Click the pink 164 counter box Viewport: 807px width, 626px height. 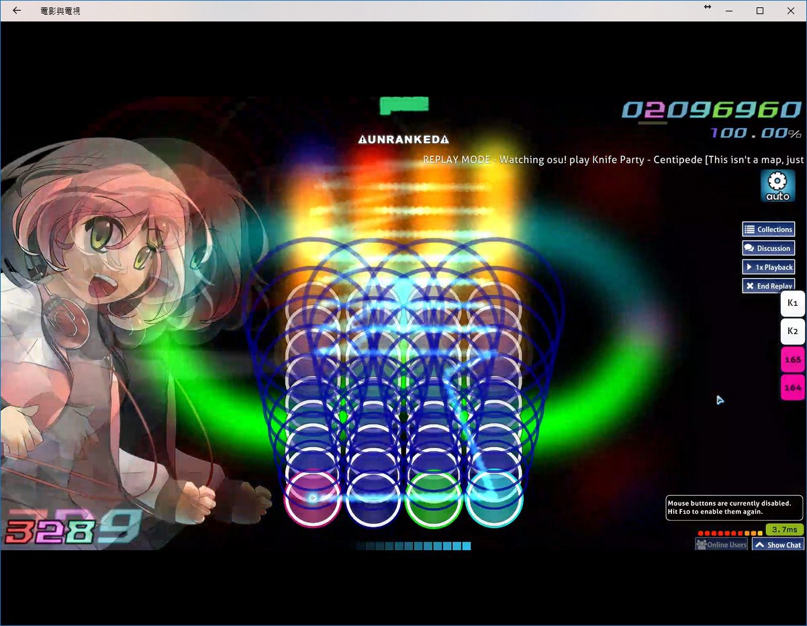coord(792,388)
